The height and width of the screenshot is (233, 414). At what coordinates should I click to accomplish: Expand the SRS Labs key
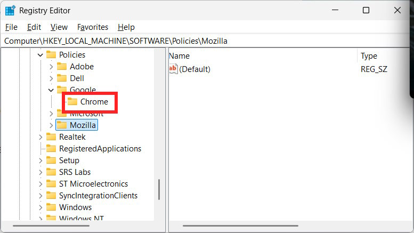(x=40, y=172)
